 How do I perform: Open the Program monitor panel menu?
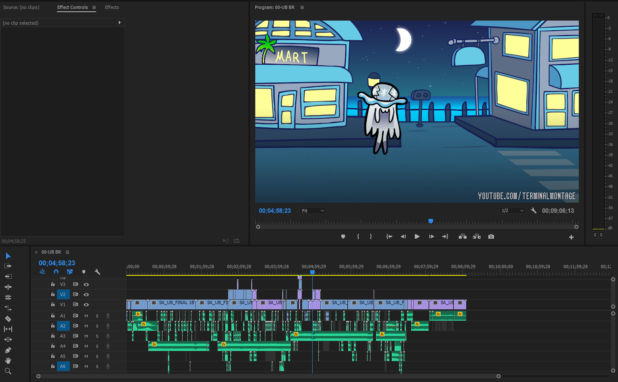click(302, 8)
